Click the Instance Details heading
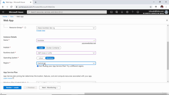This screenshot has height=95, width=169. pos(10,37)
